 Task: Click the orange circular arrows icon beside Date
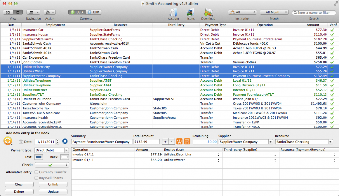[x=8, y=141]
